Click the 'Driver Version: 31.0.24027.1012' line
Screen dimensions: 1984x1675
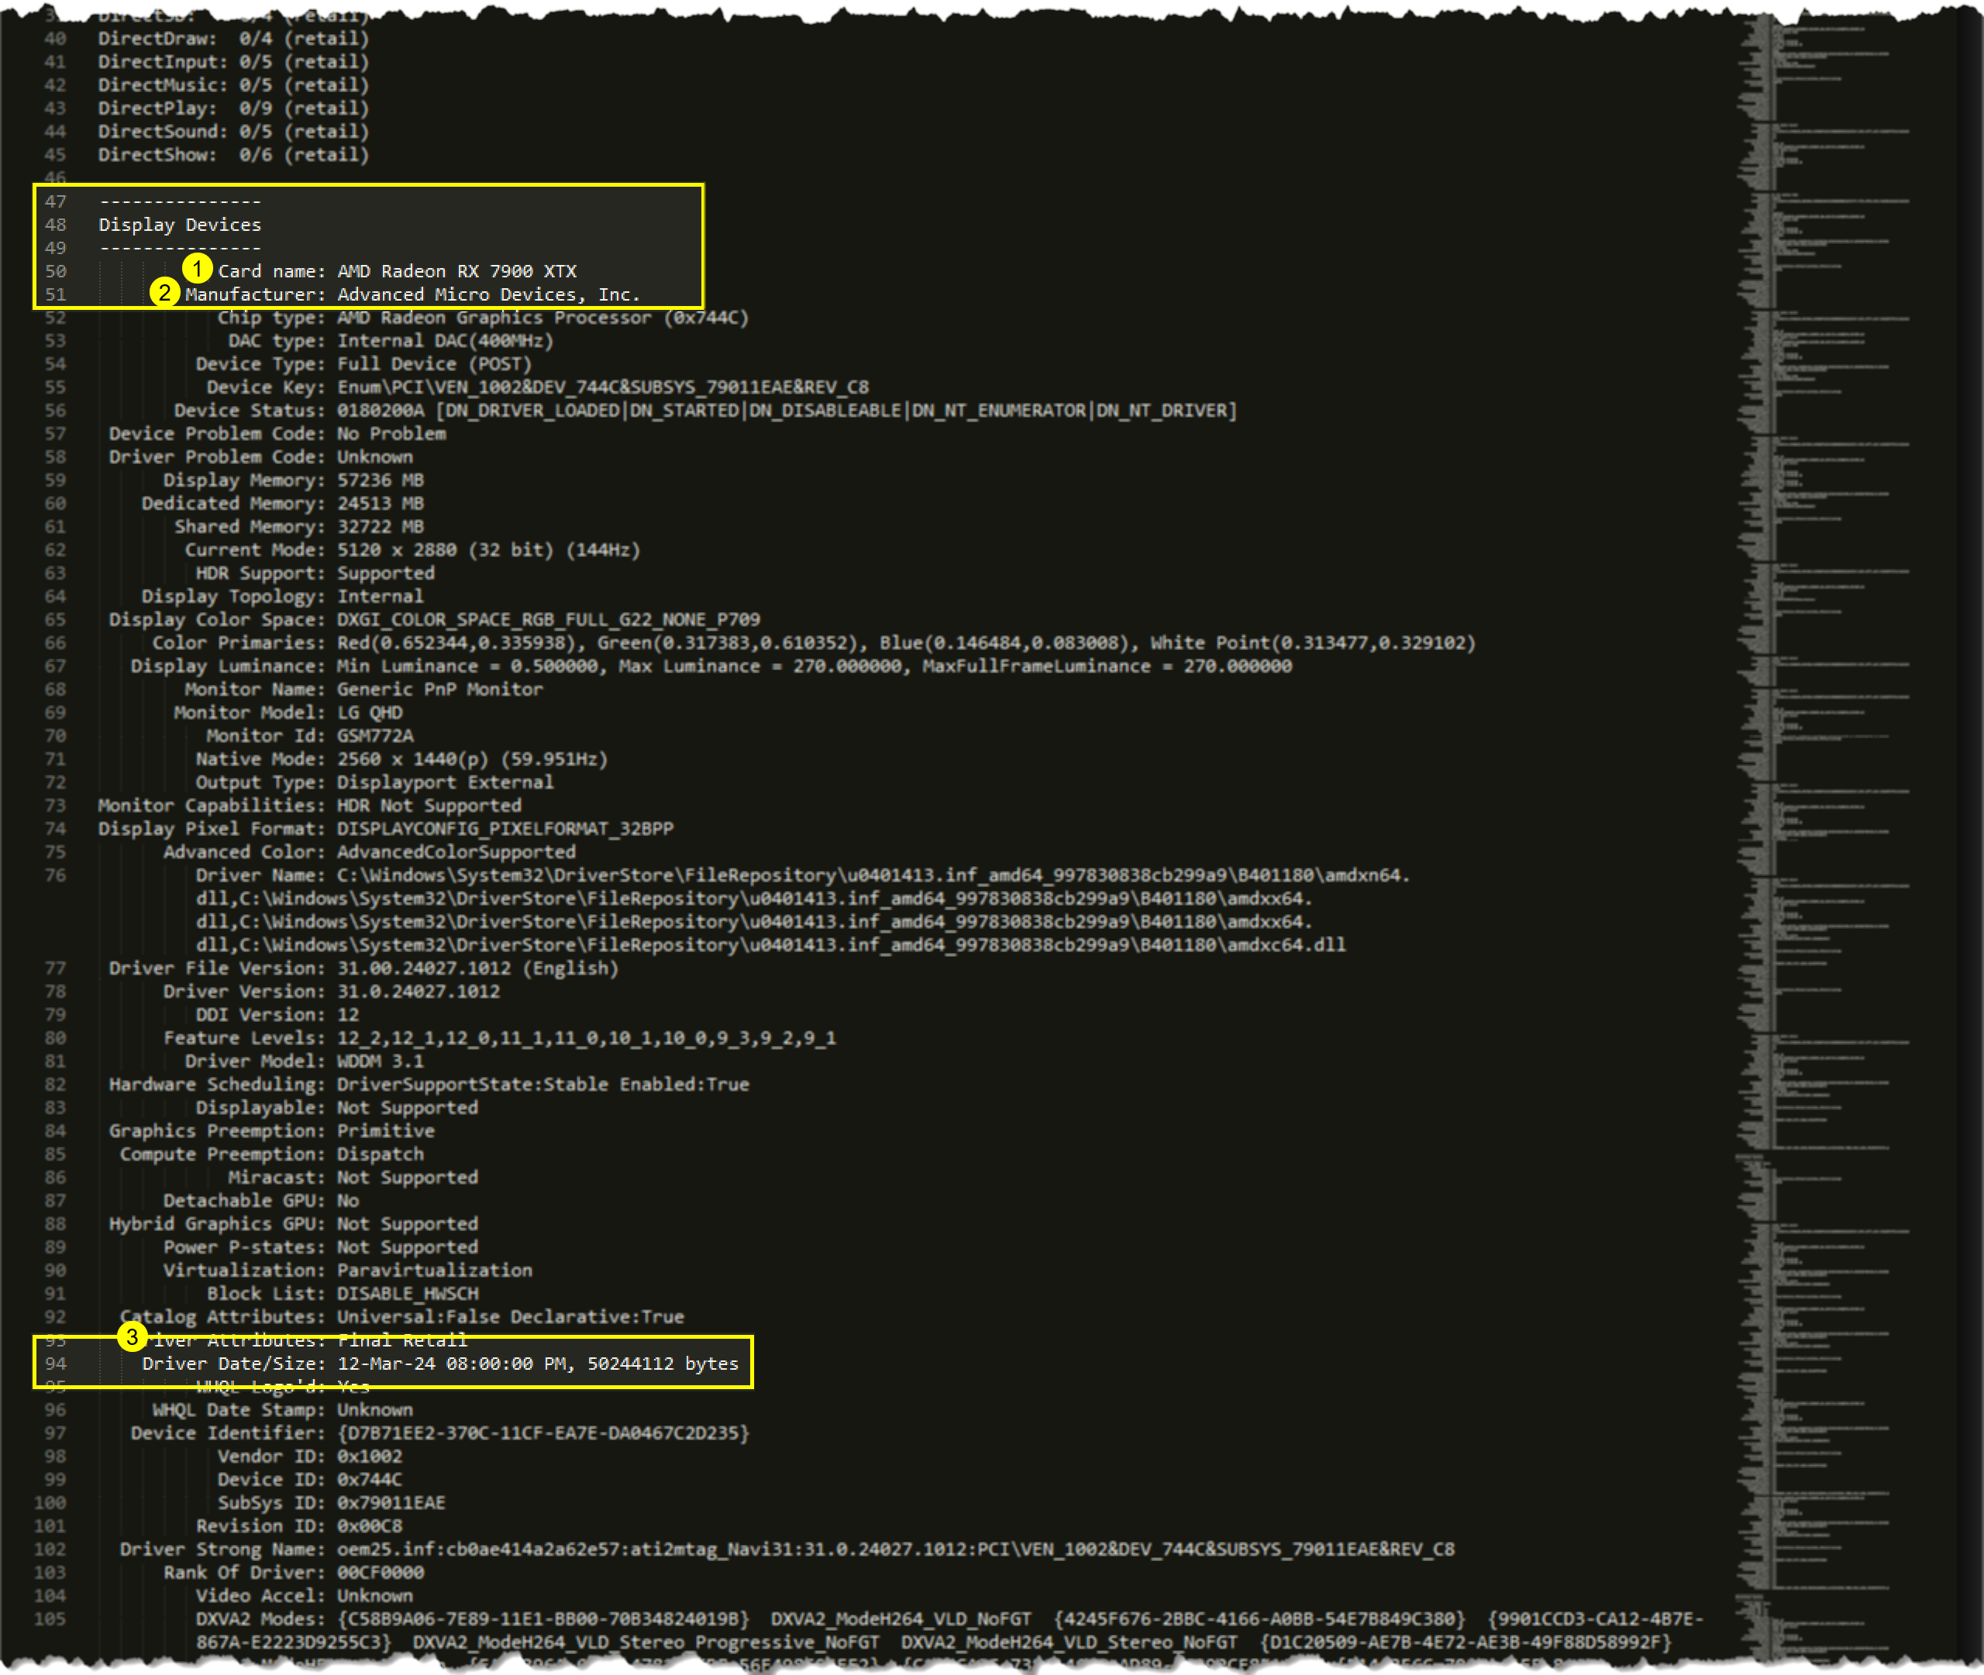click(332, 992)
